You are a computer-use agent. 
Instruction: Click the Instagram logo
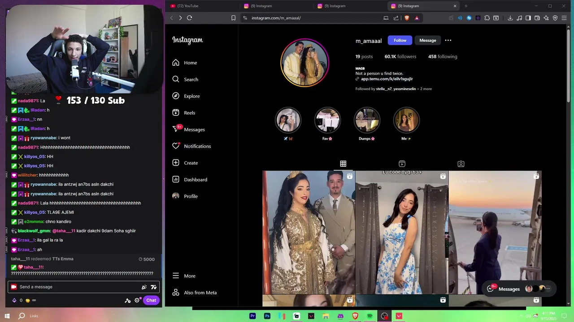point(187,40)
